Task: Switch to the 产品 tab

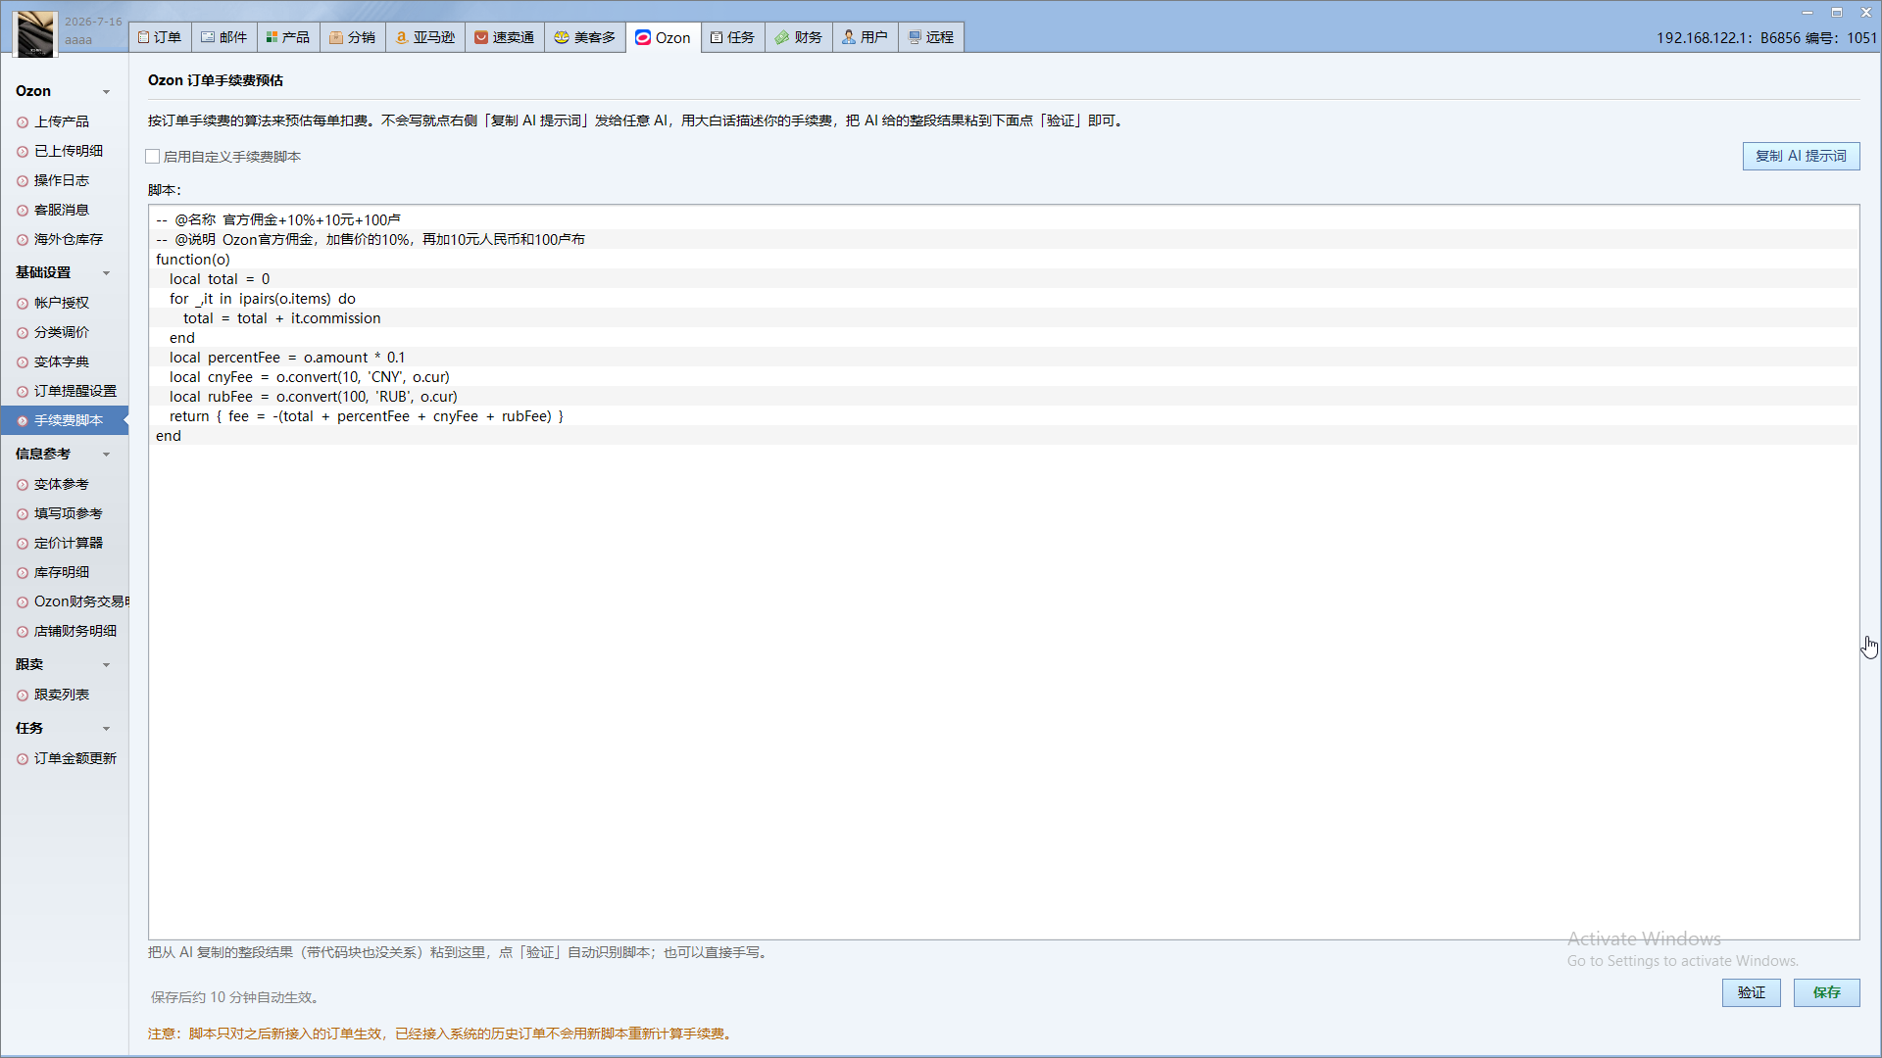Action: pos(287,37)
